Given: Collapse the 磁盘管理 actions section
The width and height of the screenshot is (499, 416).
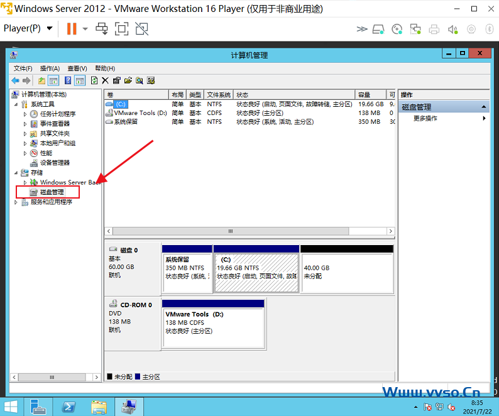Looking at the screenshot, I should (483, 107).
